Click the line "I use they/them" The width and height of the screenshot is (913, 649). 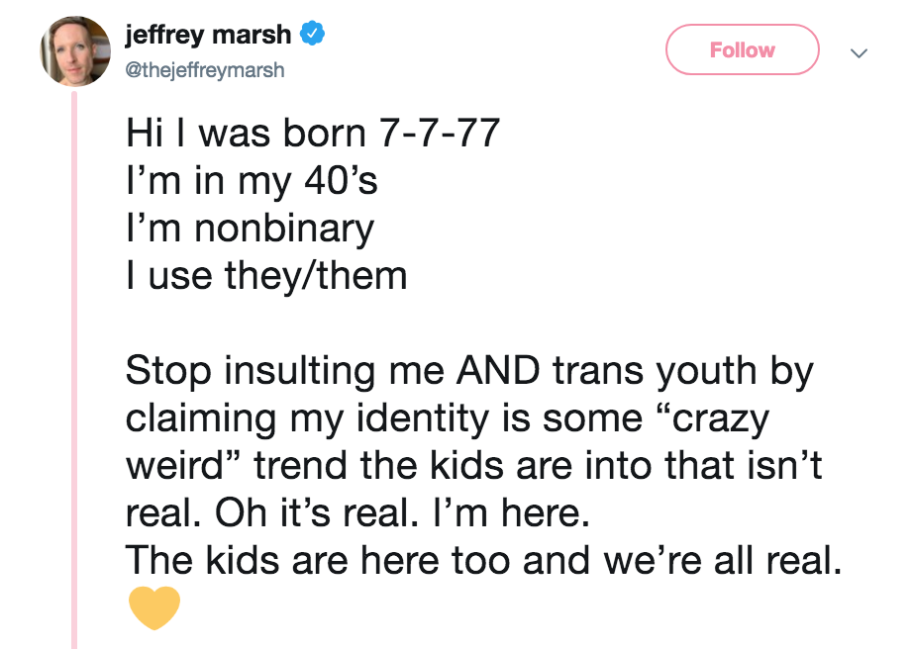click(266, 275)
